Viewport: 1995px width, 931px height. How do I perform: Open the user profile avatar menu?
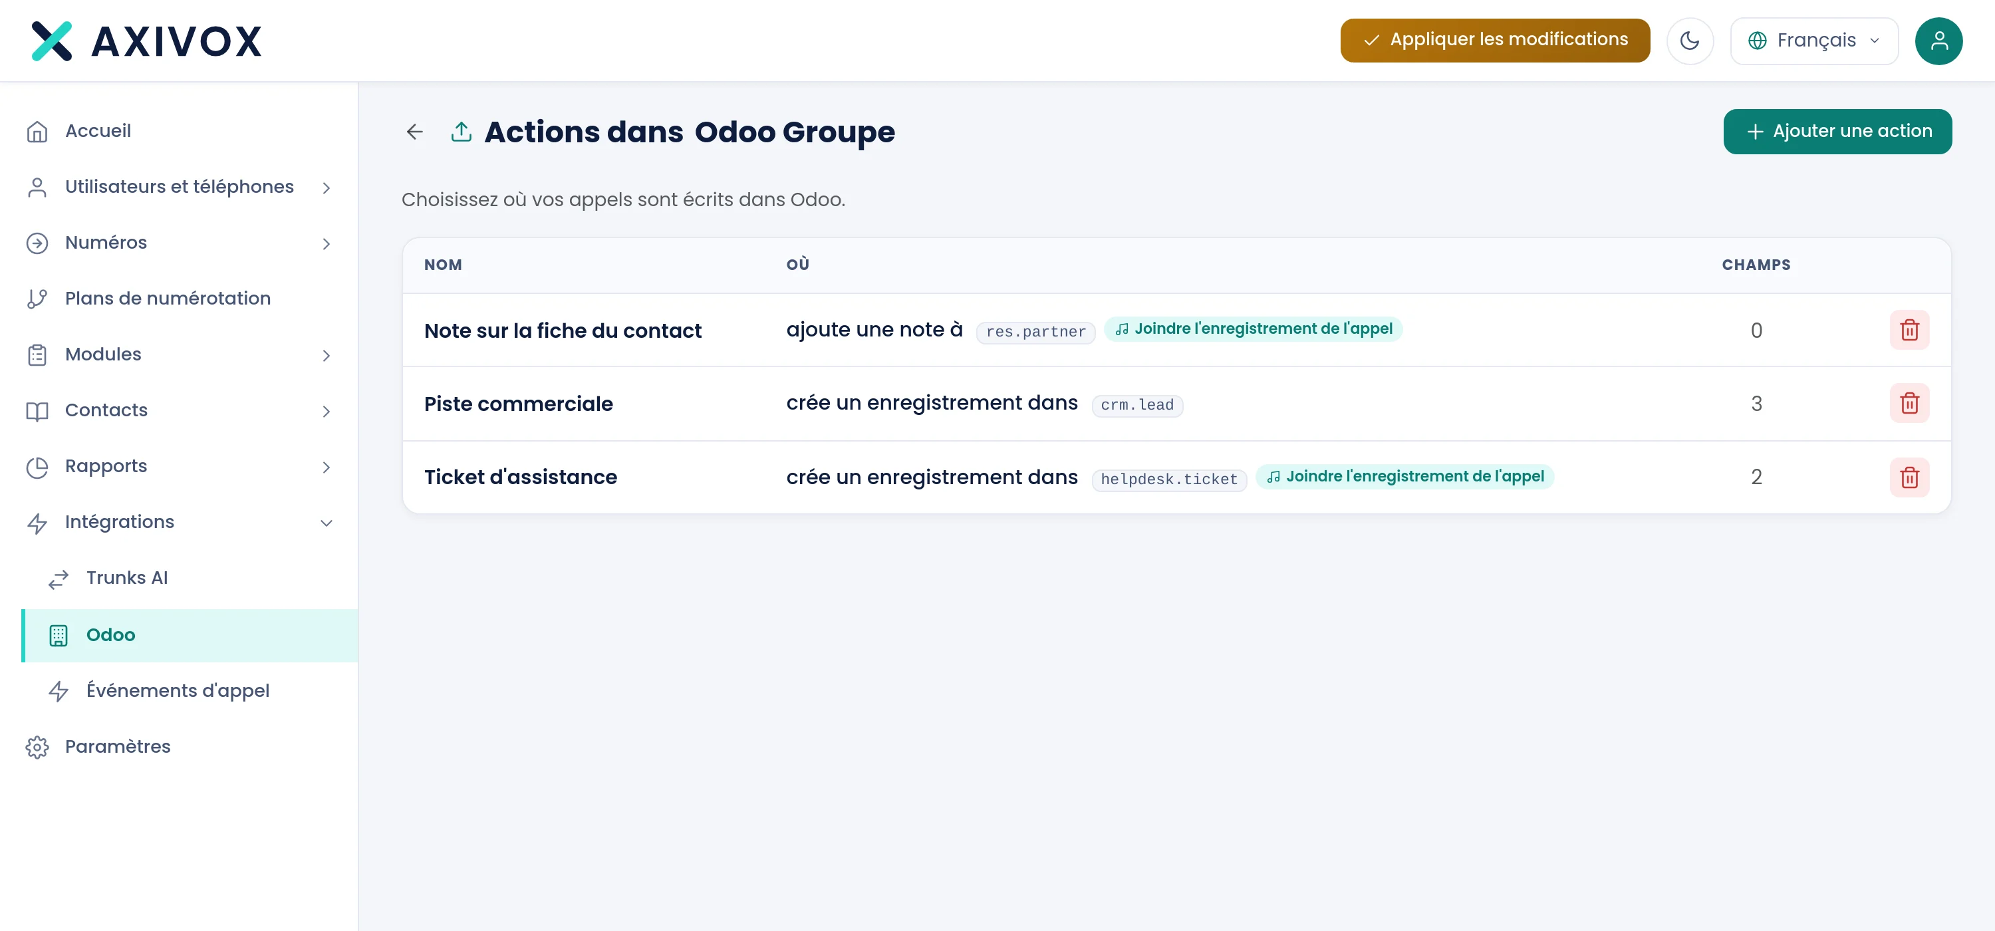coord(1938,41)
